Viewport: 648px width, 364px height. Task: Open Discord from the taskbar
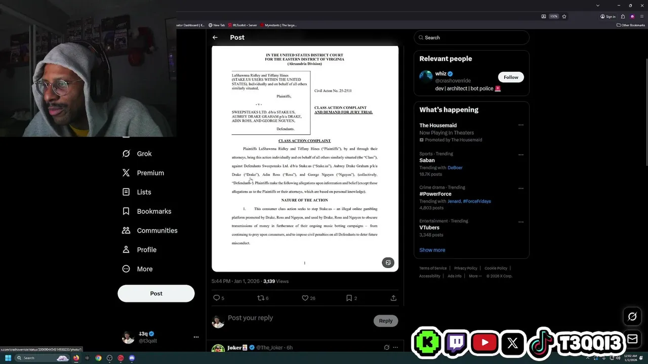(x=132, y=358)
